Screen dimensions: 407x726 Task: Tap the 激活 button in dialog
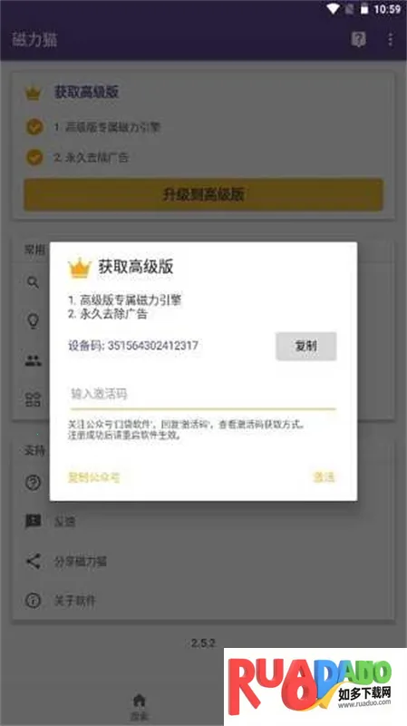[x=325, y=477]
